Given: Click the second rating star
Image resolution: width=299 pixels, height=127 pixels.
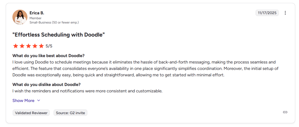Looking at the screenshot, I should coord(22,46).
